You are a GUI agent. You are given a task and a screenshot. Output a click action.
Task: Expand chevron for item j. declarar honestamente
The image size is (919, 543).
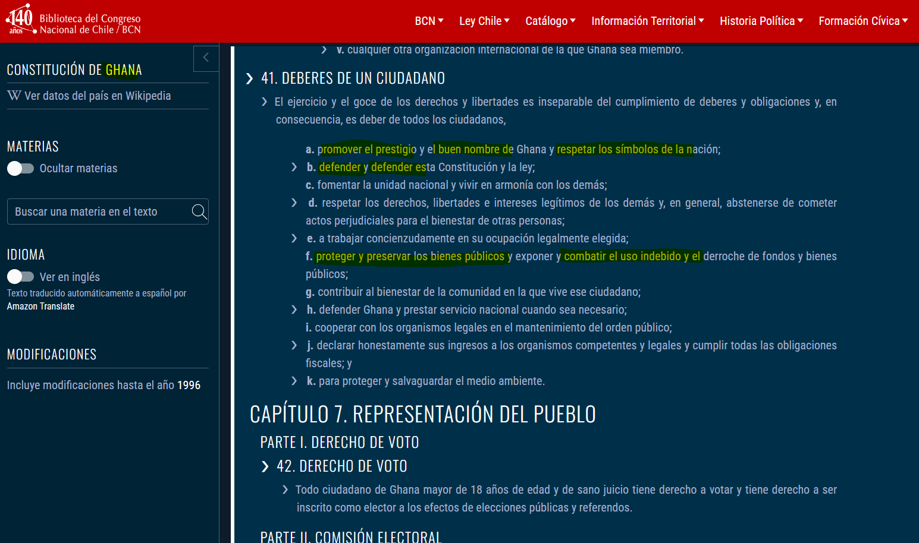[294, 345]
